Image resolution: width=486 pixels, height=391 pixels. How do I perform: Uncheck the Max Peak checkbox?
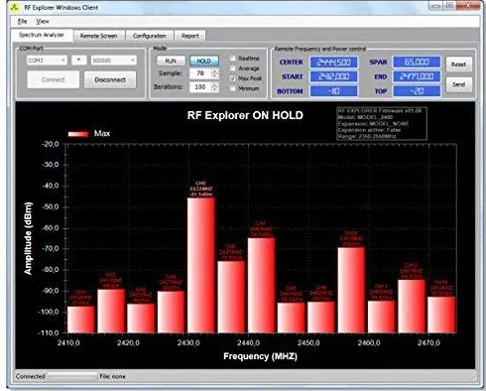(x=233, y=78)
